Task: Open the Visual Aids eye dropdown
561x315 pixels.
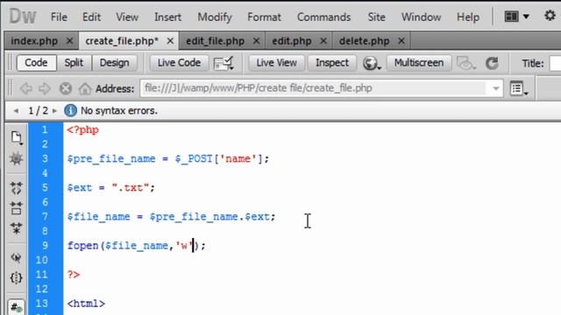Action: (x=466, y=64)
